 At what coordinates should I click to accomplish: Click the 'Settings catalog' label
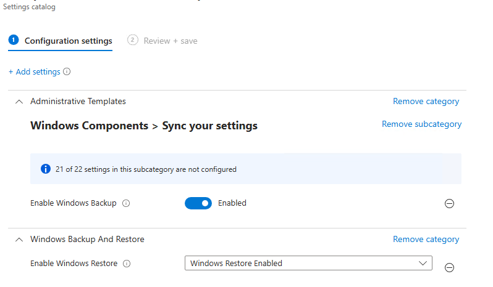click(29, 7)
